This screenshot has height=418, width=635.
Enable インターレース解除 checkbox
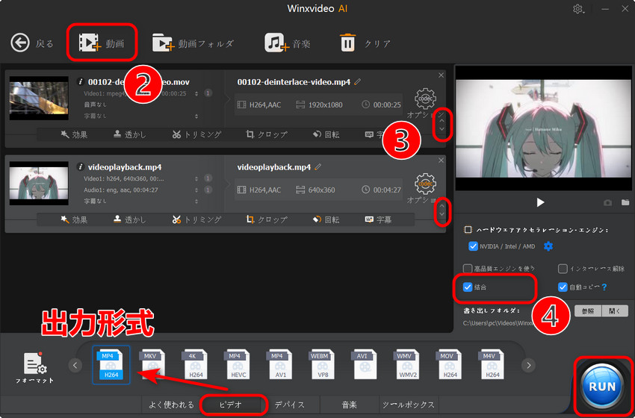pyautogui.click(x=563, y=268)
